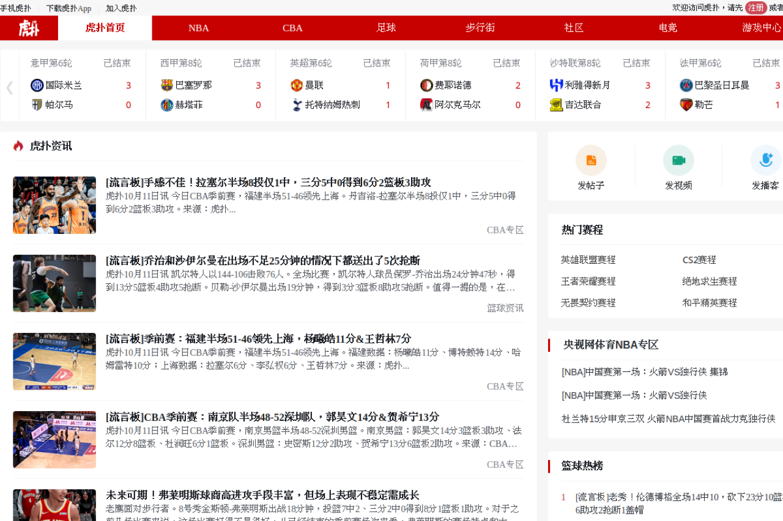Click the orange 发帖子 post icon

[591, 160]
